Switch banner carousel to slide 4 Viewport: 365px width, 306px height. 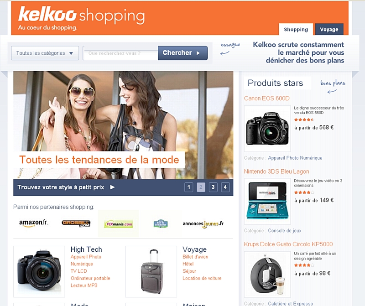pyautogui.click(x=225, y=187)
